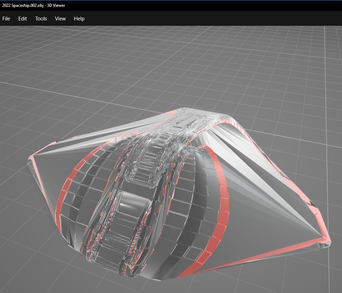Click the title "2022 Spaceship.002.obj - 3D Viewer"
The image size is (342, 293).
click(34, 5)
